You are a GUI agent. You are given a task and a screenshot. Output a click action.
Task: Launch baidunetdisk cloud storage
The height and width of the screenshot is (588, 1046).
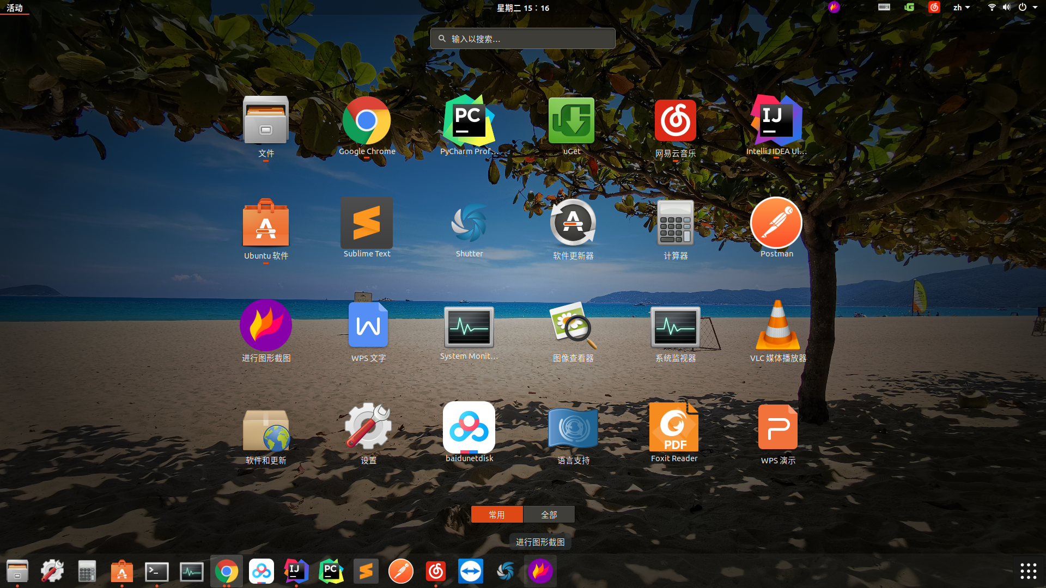[x=469, y=427]
